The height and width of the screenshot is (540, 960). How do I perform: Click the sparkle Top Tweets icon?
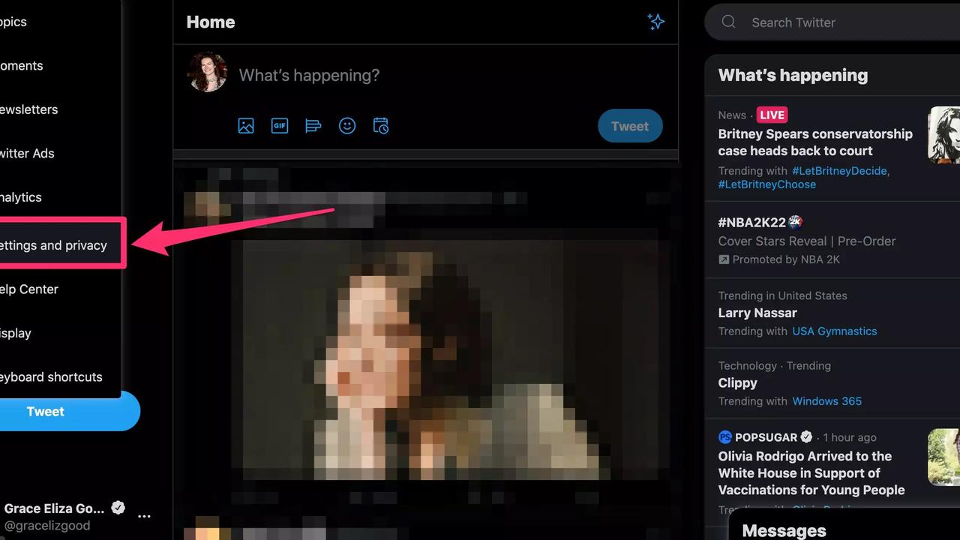(x=656, y=22)
